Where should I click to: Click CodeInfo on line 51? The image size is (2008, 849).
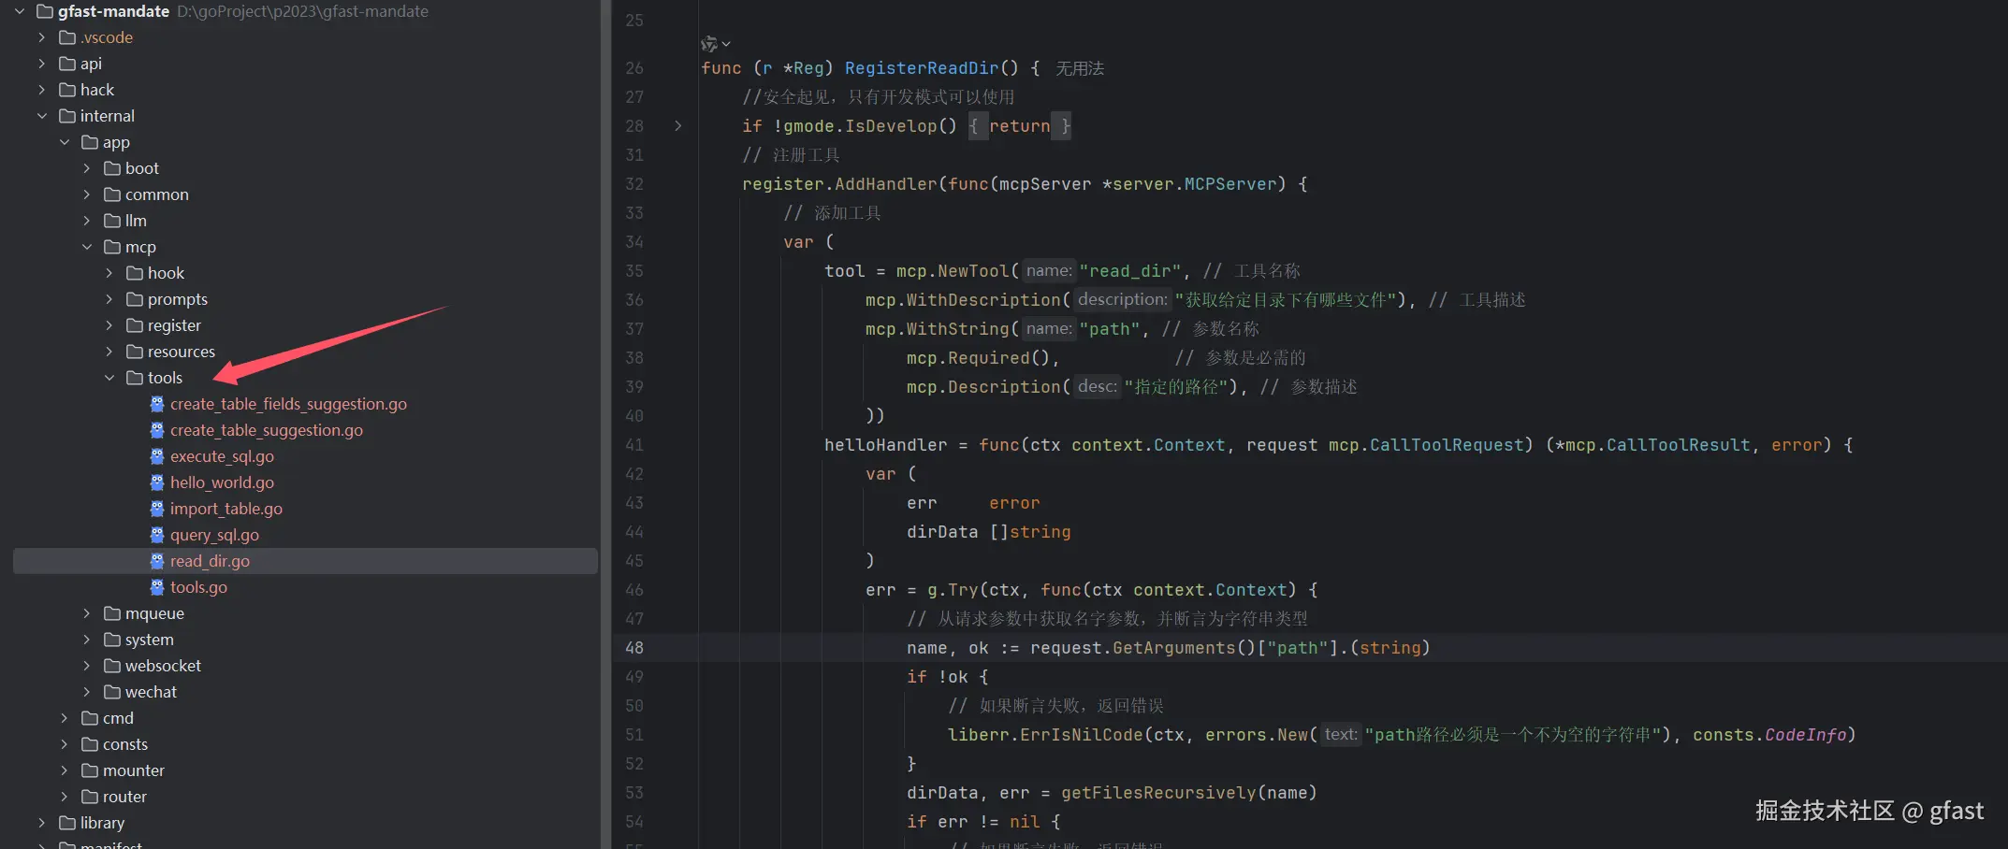coord(1806,735)
